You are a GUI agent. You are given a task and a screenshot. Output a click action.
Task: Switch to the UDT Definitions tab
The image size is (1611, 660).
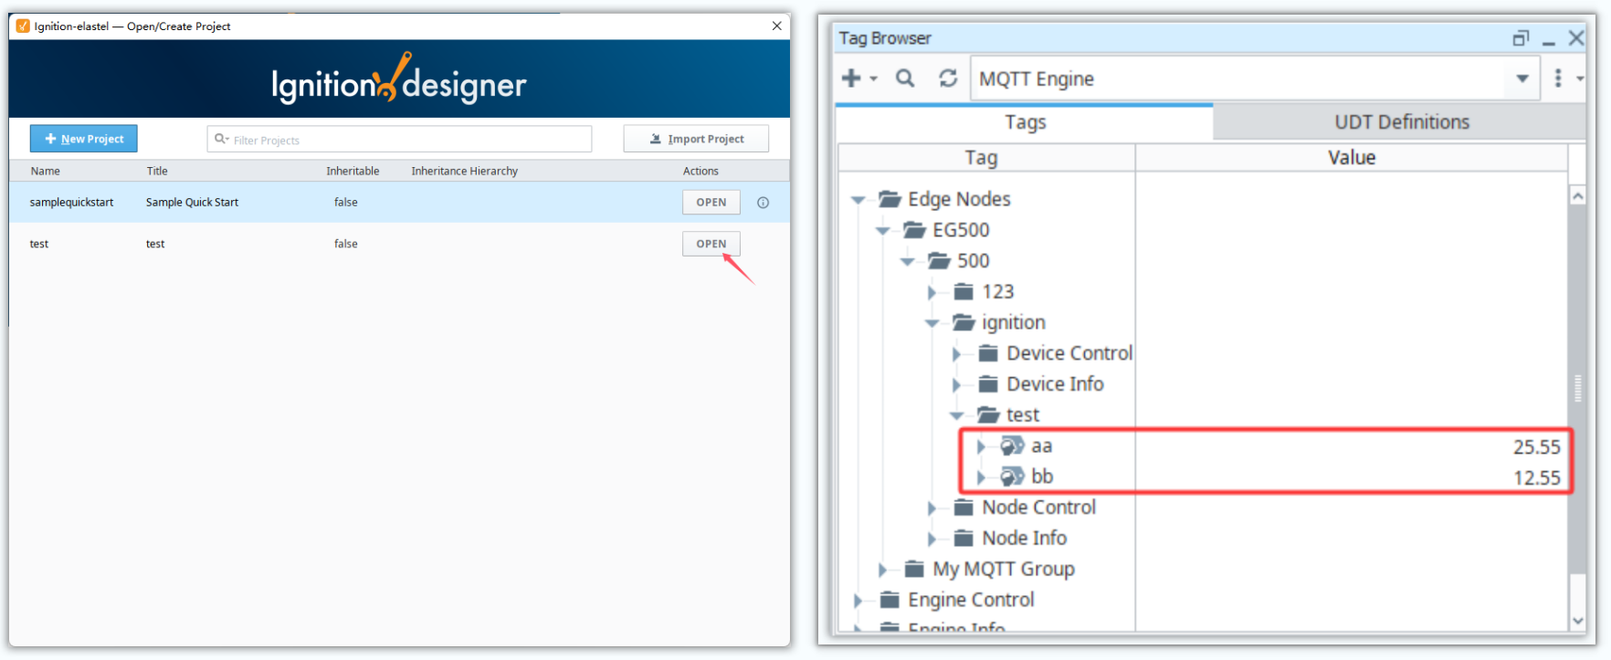1401,122
